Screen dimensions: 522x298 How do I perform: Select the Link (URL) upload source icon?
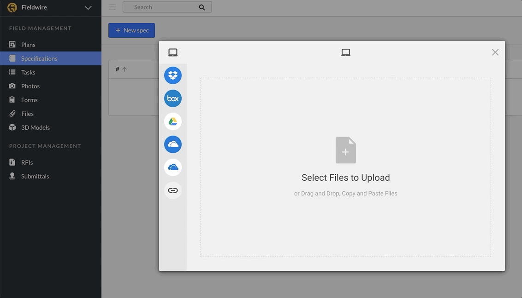[173, 190]
